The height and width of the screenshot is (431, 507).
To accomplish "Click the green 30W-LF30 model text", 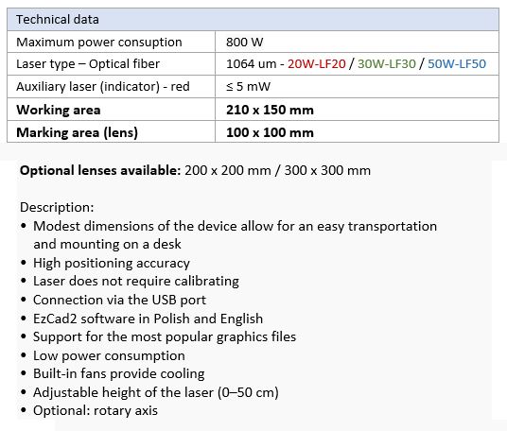I will coord(386,64).
